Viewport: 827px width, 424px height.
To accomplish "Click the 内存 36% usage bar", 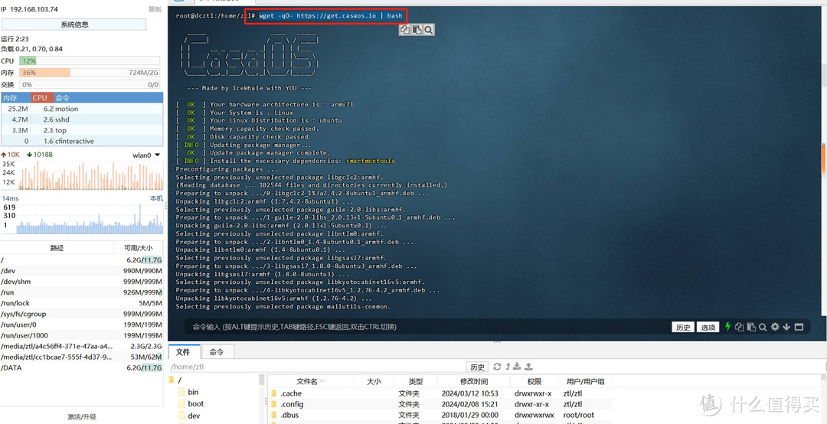I will pos(90,72).
